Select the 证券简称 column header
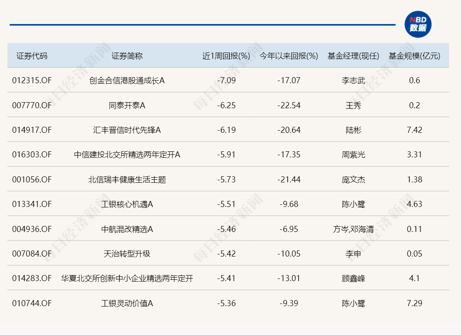The height and width of the screenshot is (335, 461). 127,56
